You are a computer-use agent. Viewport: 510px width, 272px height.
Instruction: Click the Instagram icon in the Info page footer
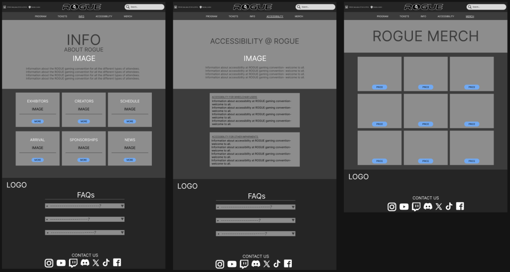point(49,263)
